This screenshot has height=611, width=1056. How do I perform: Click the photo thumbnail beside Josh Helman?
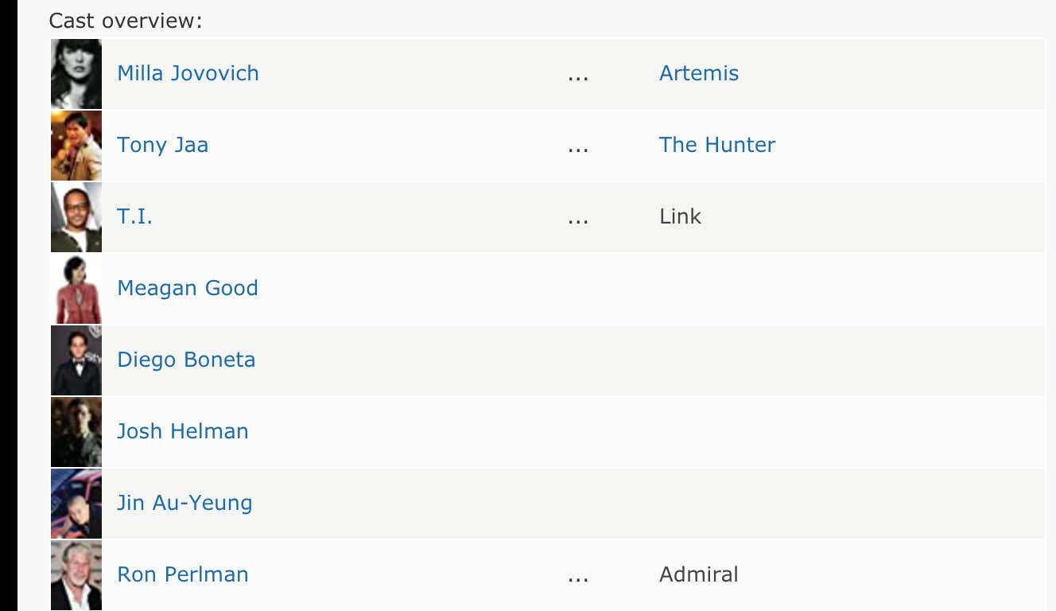(x=76, y=431)
